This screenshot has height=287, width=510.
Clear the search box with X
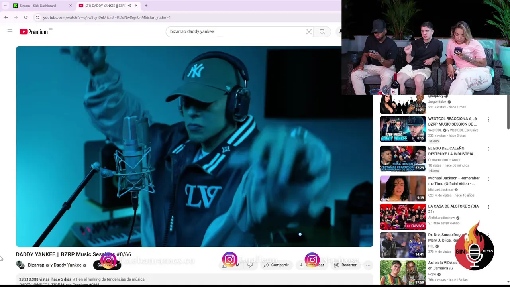(x=309, y=31)
